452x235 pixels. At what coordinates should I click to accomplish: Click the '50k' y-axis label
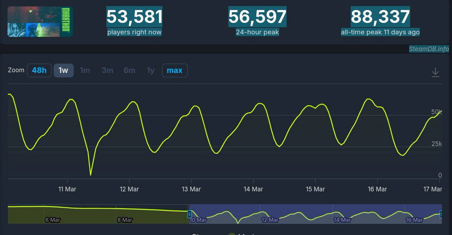point(437,112)
